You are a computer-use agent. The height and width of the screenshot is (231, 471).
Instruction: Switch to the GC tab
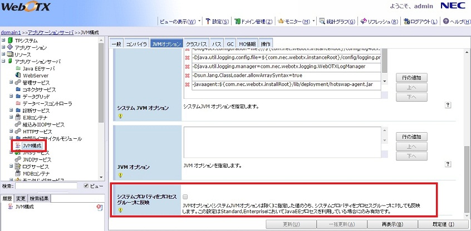(x=230, y=44)
